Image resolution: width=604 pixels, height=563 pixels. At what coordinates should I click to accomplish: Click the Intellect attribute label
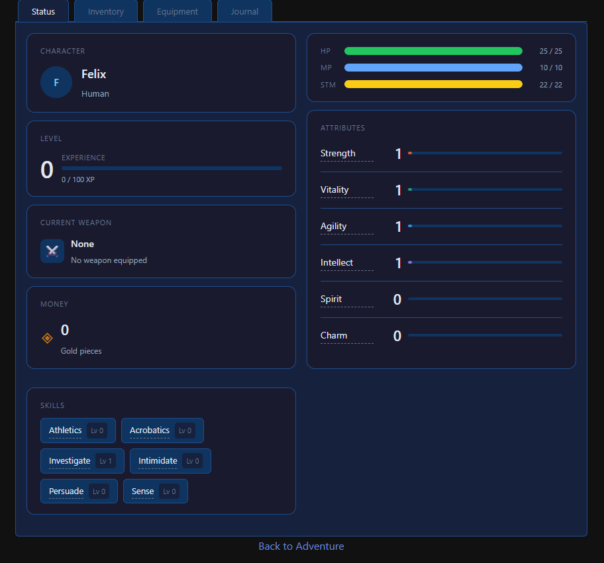[336, 262]
